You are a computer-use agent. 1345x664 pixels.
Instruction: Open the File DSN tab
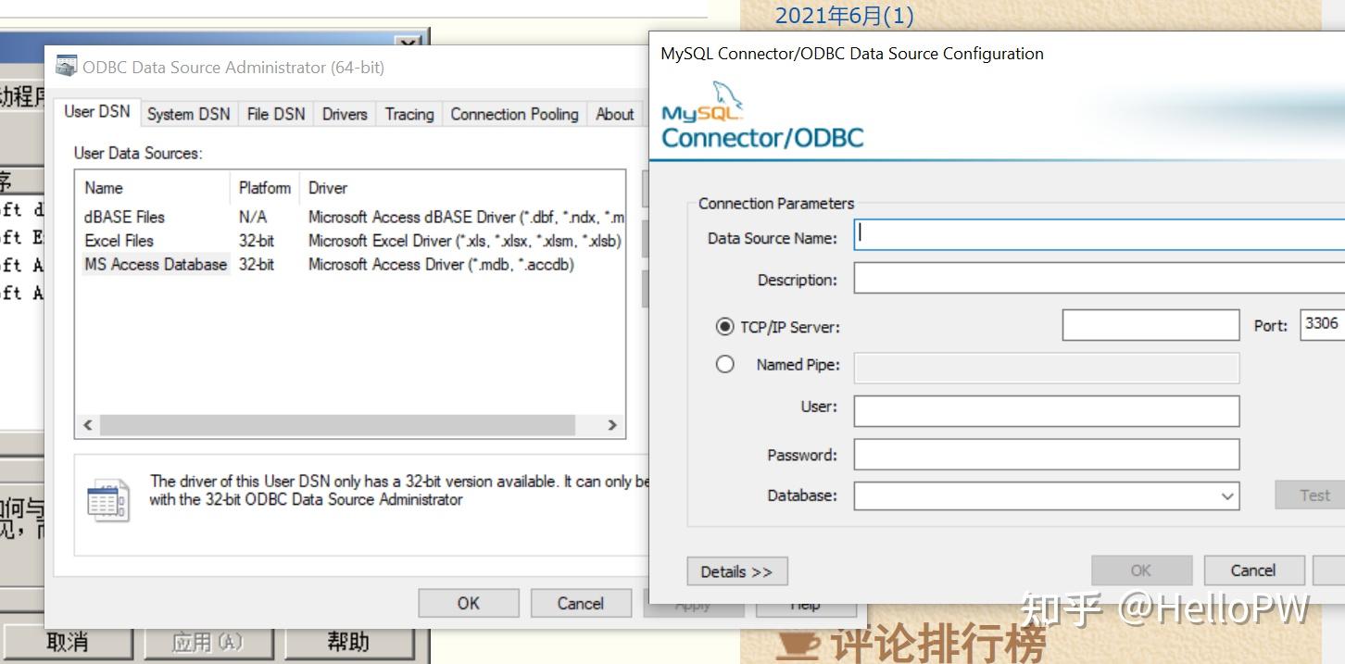coord(276,114)
